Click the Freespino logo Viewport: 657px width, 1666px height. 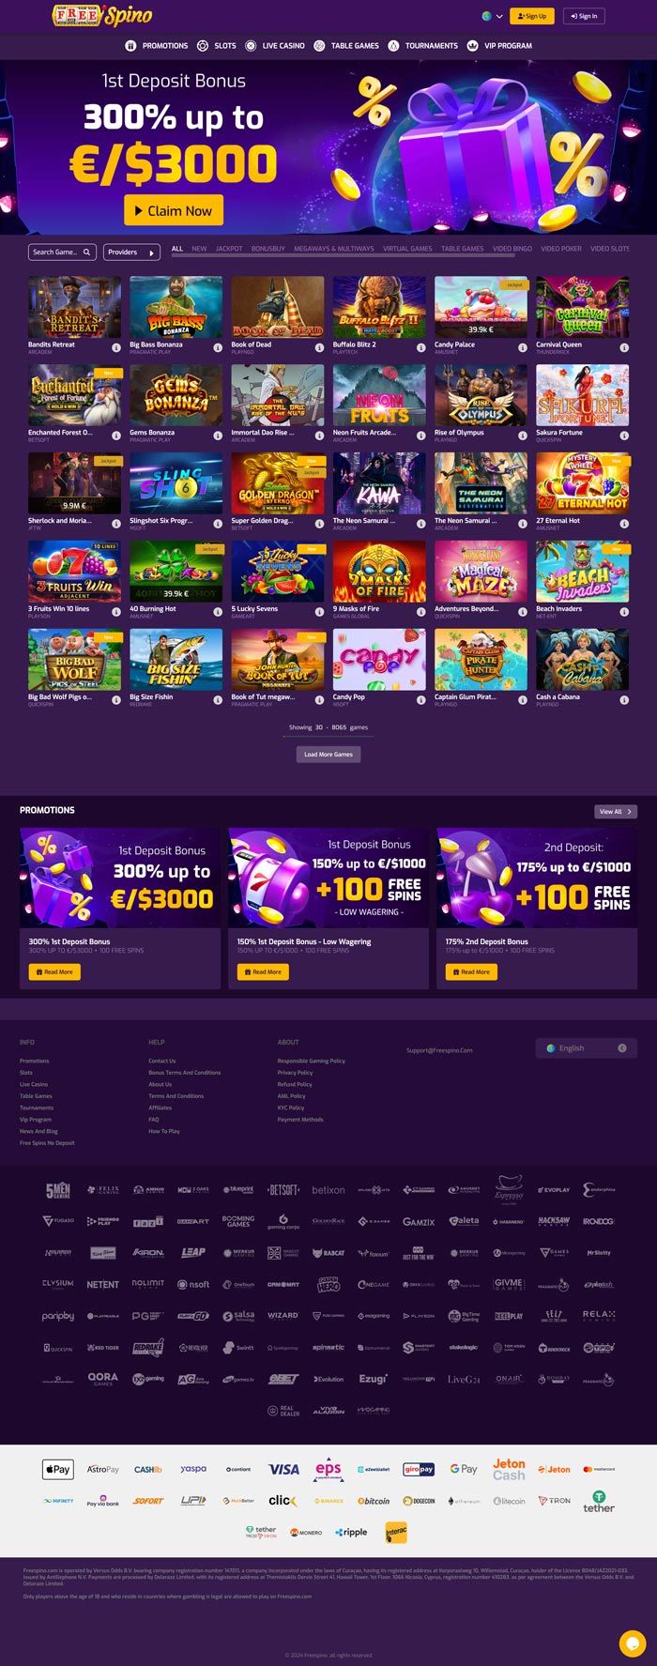101,15
